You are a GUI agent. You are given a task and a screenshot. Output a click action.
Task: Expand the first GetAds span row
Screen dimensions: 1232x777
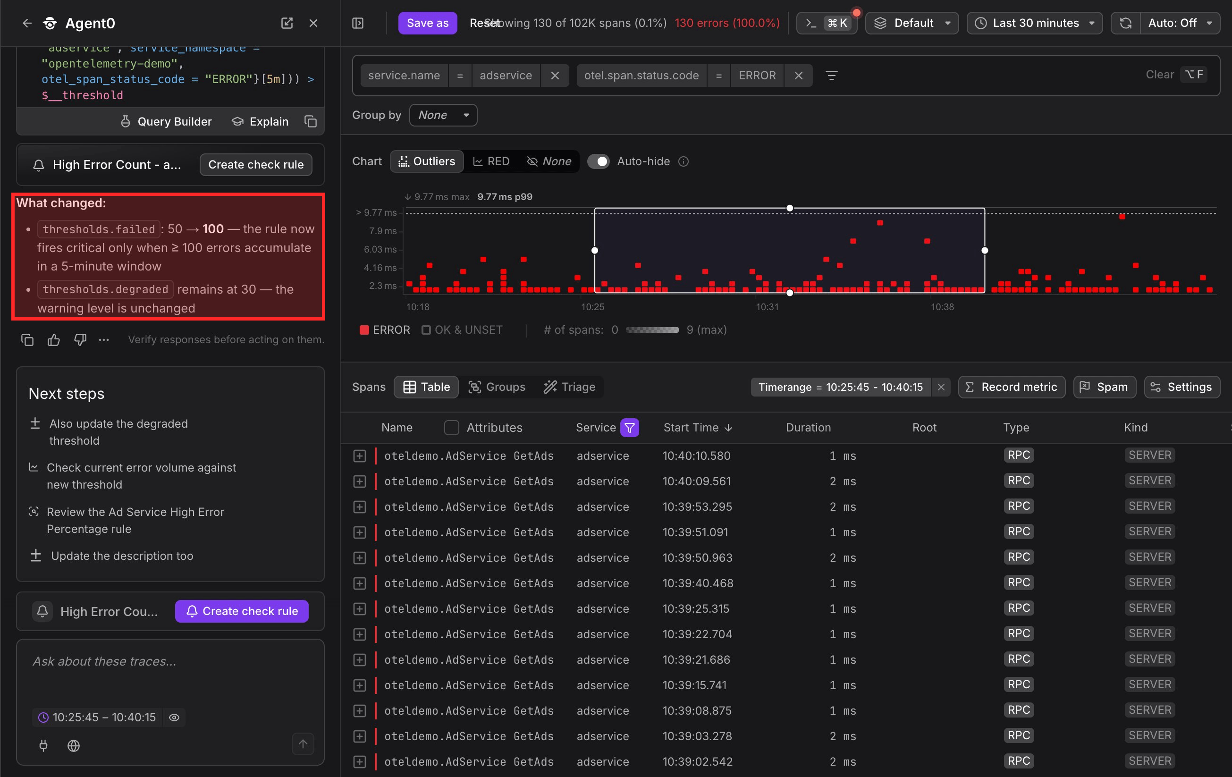tap(360, 456)
